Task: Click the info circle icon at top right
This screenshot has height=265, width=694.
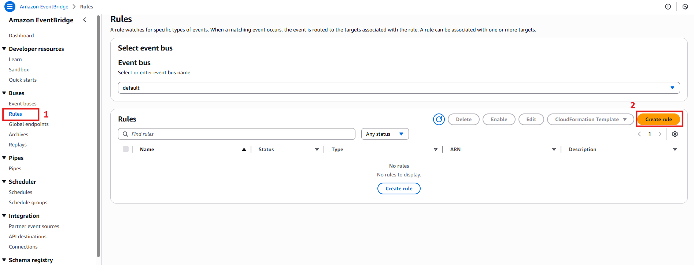Action: [668, 7]
